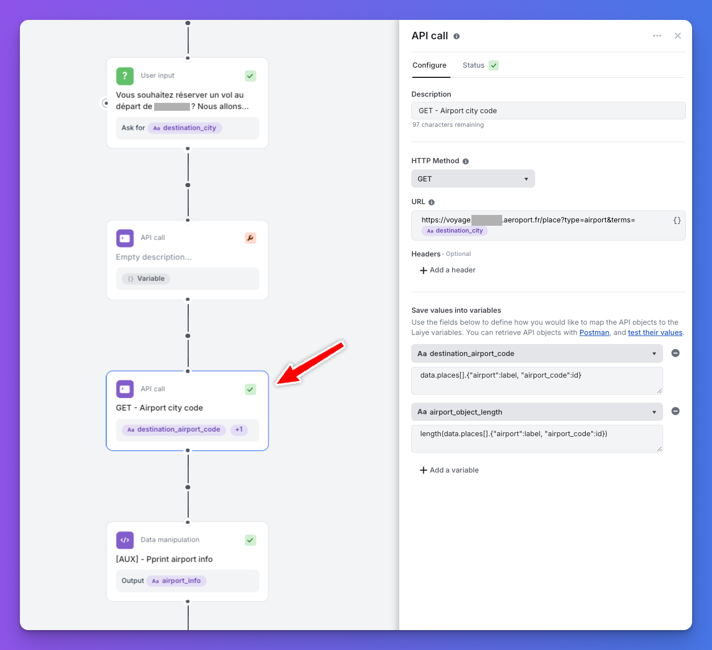712x650 pixels.
Task: Click the Data manipulation code icon
Action: coord(125,540)
